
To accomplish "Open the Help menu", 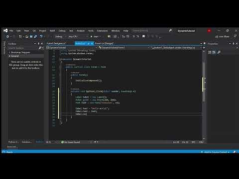I will click(x=125, y=31).
